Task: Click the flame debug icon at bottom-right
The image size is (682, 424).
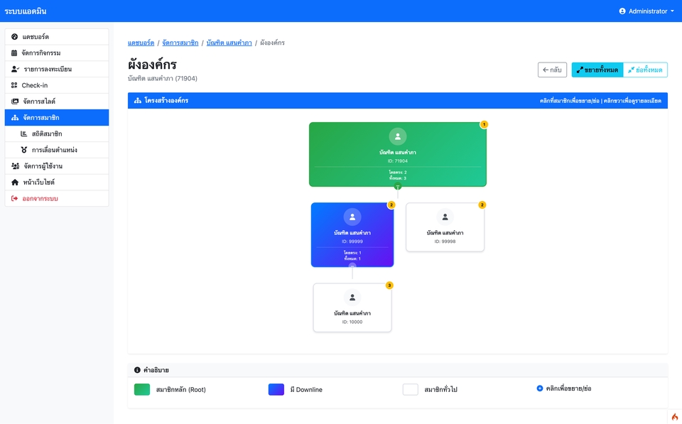Action: click(674, 417)
